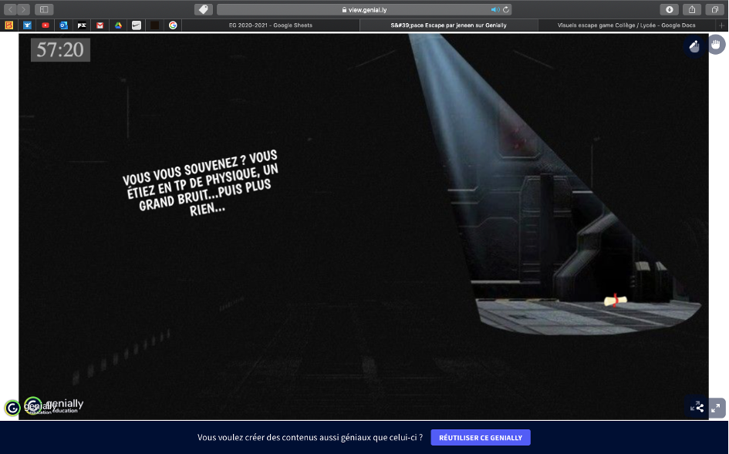729x454 pixels.
Task: Open the blue bookmark next to YouTube
Action: 27,25
